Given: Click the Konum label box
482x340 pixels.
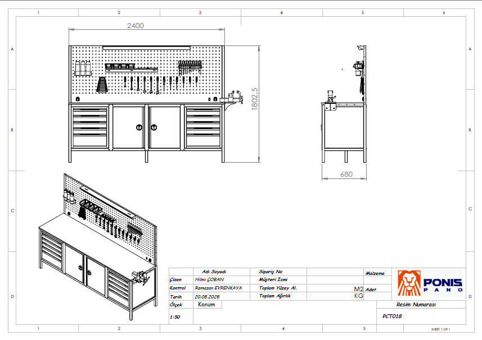Looking at the screenshot, I should pyautogui.click(x=207, y=305).
